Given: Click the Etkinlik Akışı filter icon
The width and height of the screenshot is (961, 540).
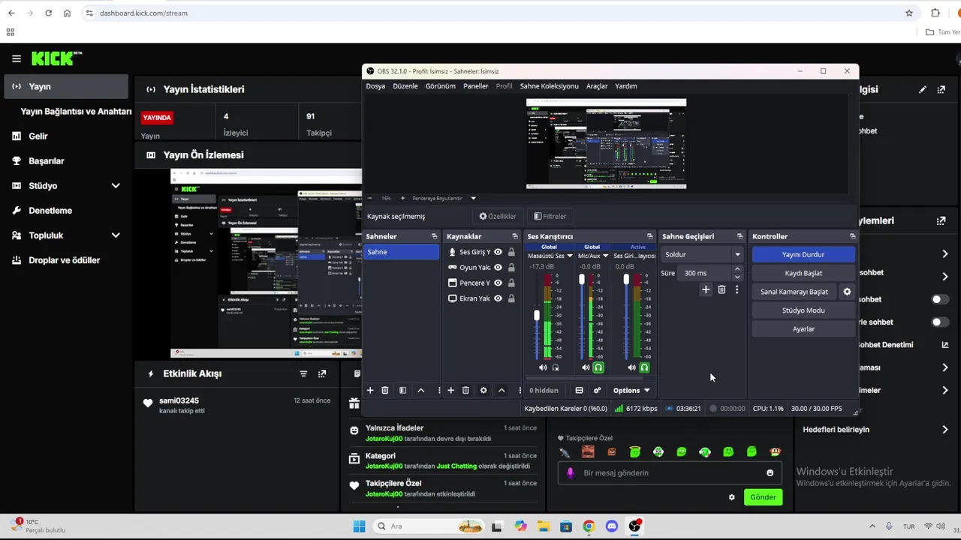Looking at the screenshot, I should click(x=303, y=373).
